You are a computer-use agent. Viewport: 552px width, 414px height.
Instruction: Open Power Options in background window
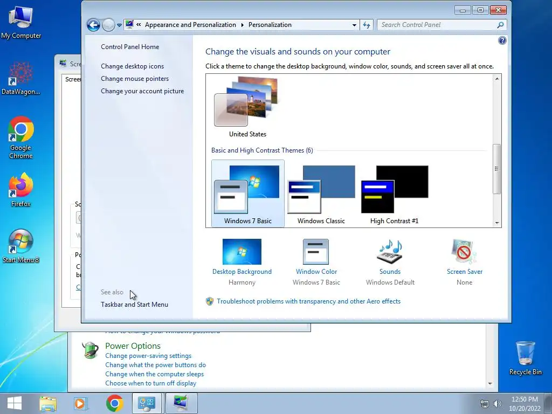pyautogui.click(x=133, y=346)
